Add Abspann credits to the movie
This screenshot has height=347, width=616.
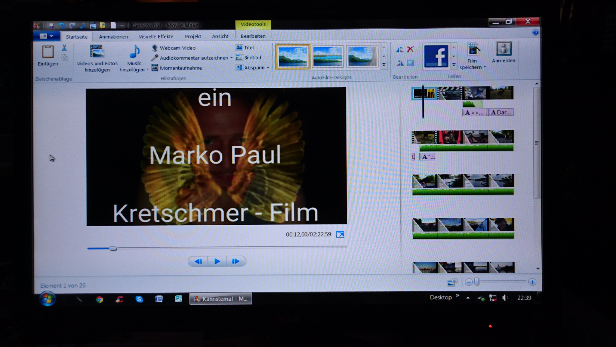point(250,67)
